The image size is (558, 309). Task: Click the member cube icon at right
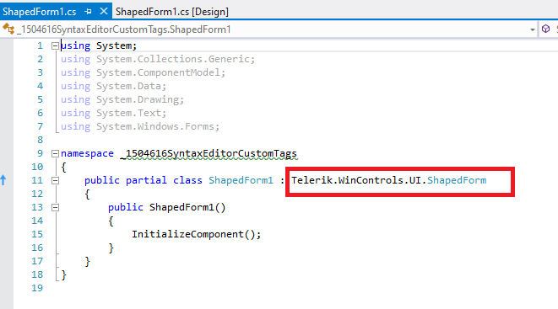(x=545, y=29)
